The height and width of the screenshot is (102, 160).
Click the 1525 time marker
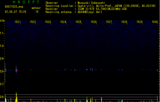[78, 22]
